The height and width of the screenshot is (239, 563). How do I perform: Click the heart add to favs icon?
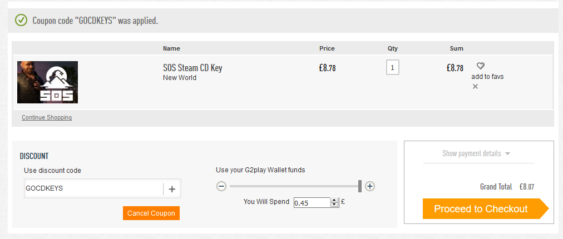click(481, 66)
